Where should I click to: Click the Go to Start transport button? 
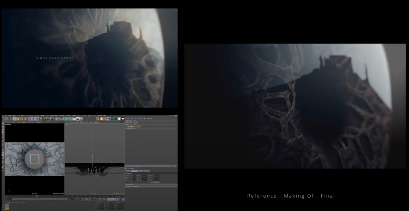77,199
